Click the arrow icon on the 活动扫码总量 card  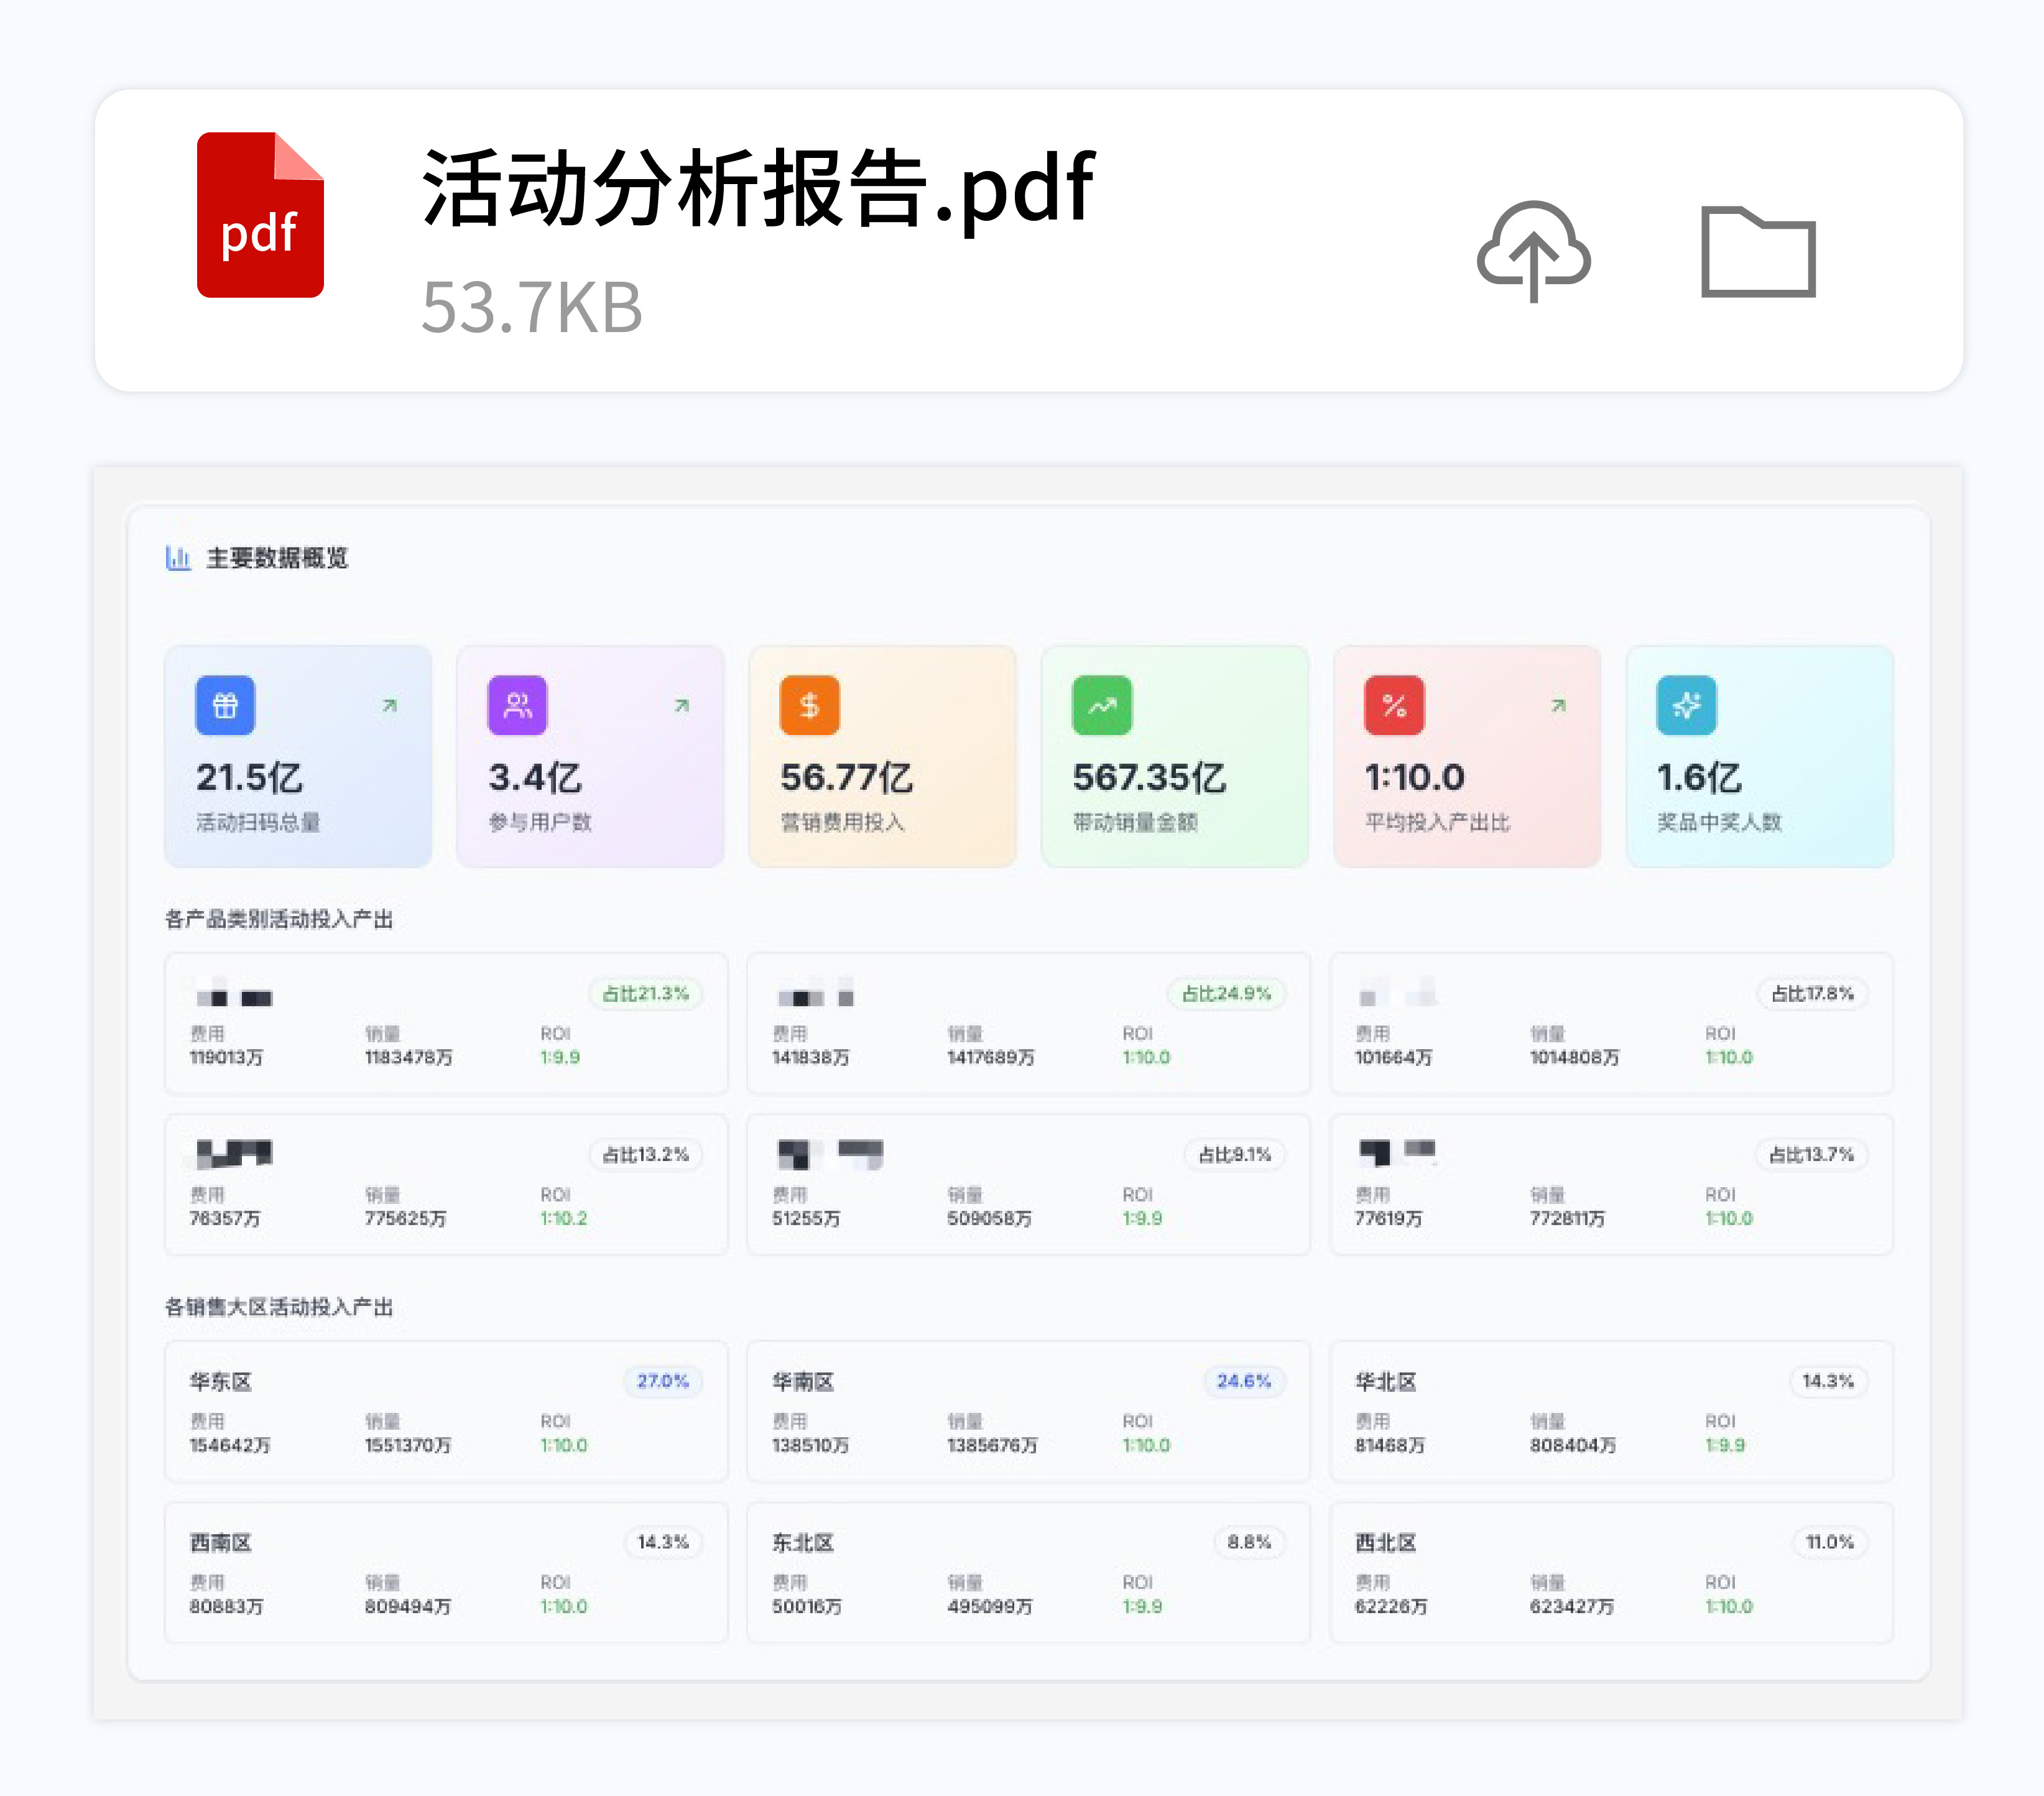tap(390, 705)
